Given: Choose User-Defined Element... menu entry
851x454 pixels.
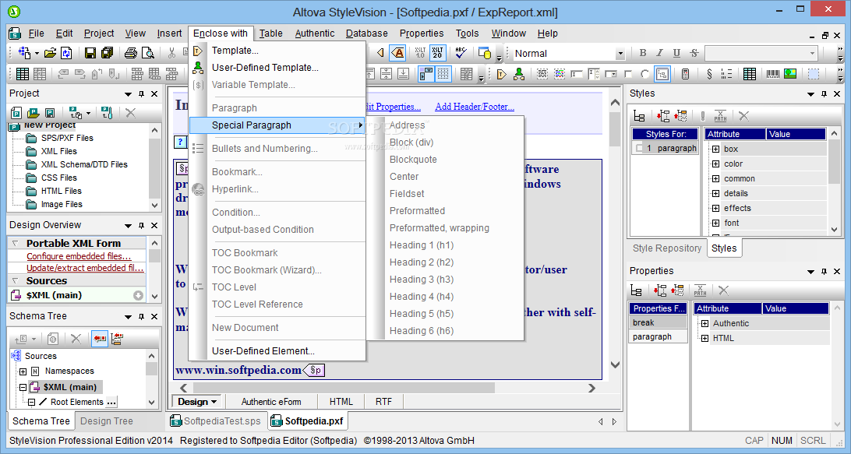Looking at the screenshot, I should [263, 351].
